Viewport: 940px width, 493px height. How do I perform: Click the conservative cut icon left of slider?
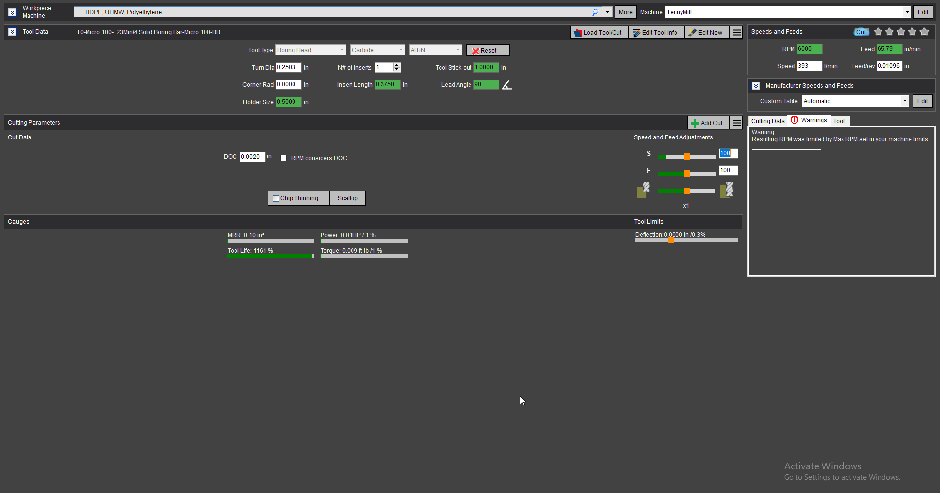(643, 191)
